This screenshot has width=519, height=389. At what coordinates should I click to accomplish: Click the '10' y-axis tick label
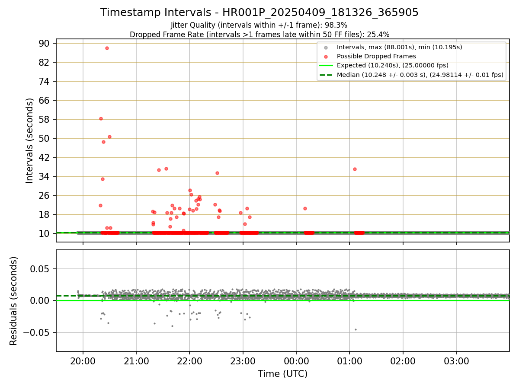[45, 233]
